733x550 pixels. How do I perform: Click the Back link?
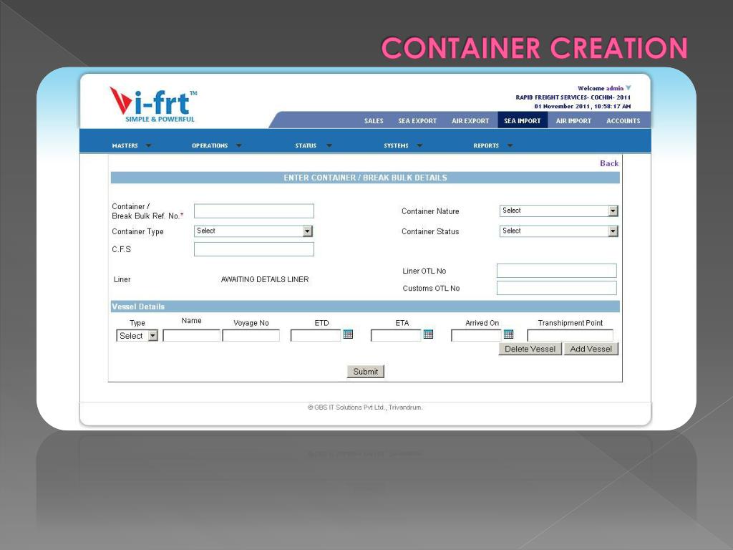[609, 163]
